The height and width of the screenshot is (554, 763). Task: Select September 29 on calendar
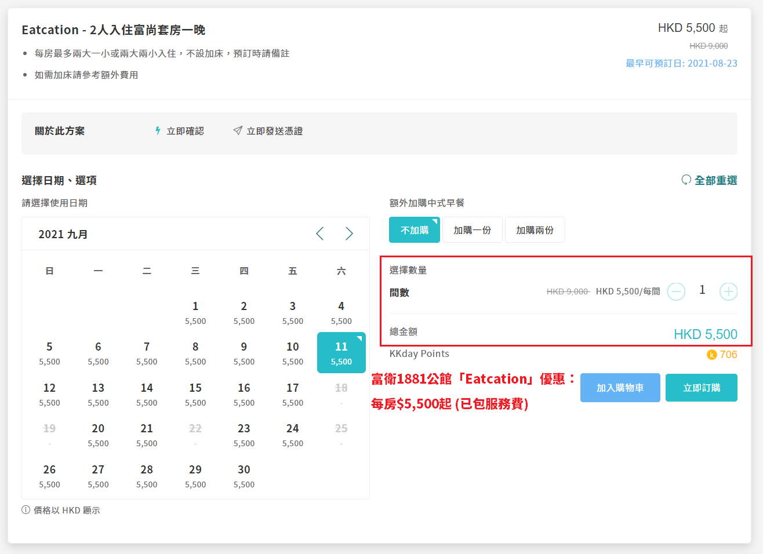(195, 476)
